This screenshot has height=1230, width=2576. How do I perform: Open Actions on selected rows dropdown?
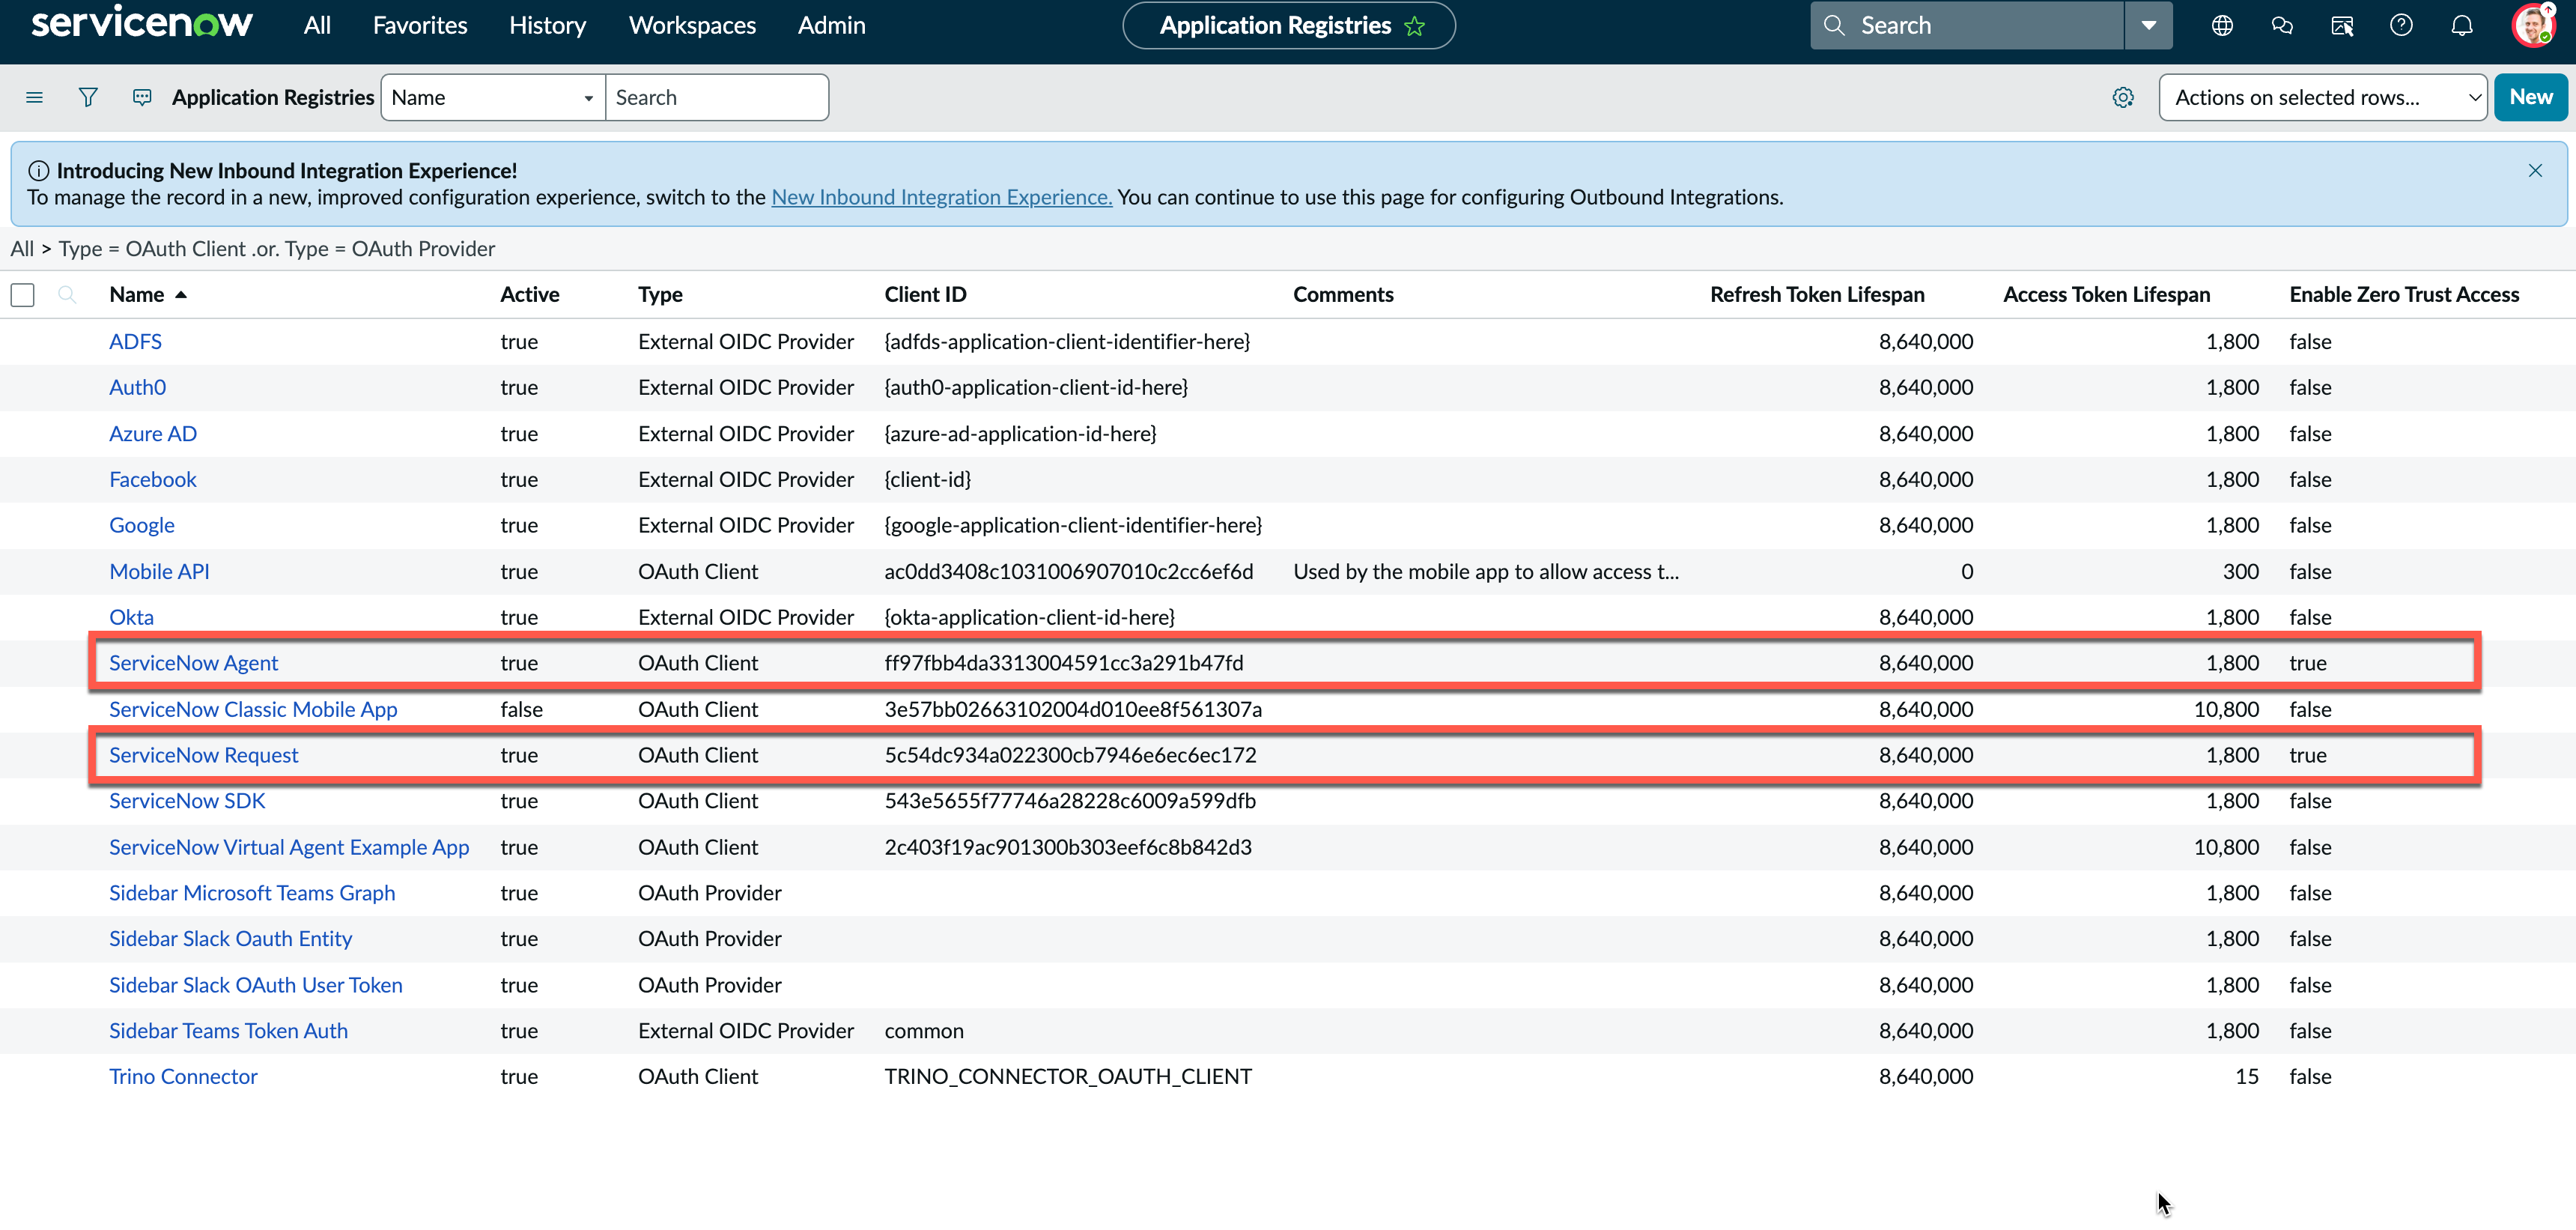(x=2322, y=97)
